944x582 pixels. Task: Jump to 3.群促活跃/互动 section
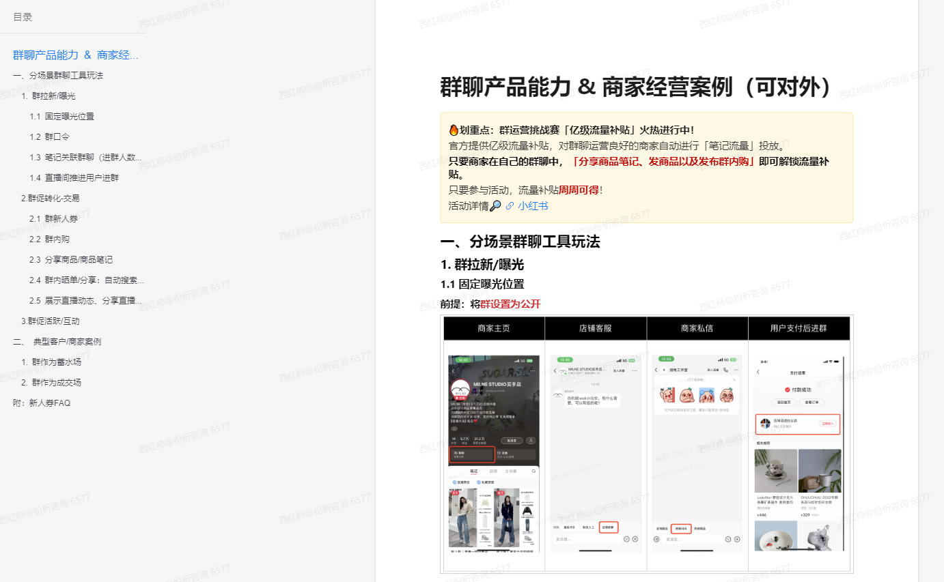click(51, 321)
